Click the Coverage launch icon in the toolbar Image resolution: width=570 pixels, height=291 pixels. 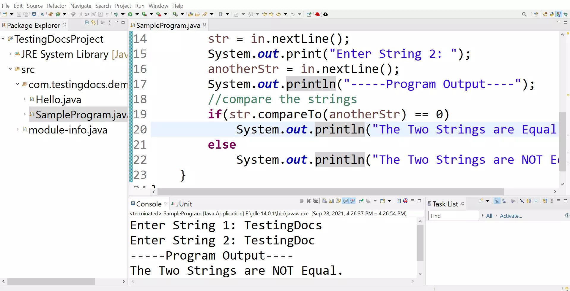(x=144, y=14)
